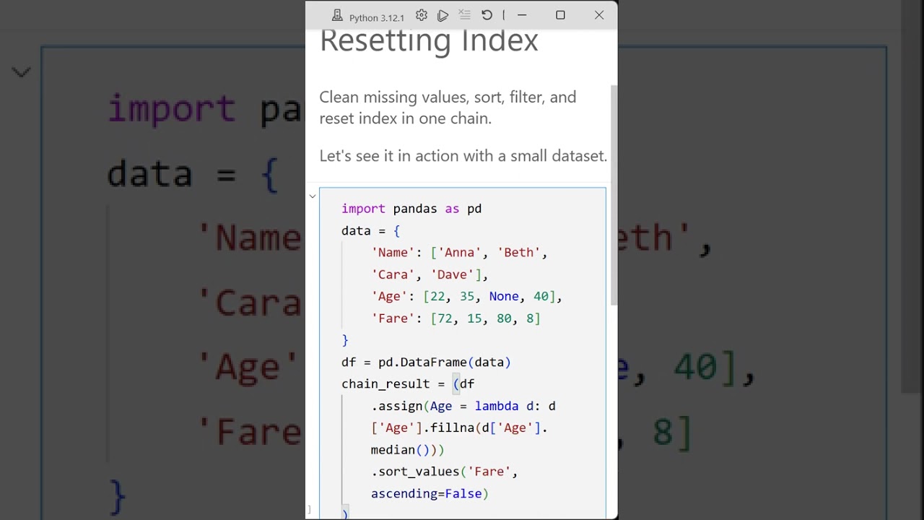The width and height of the screenshot is (924, 520).
Task: Open the settings gear icon
Action: pyautogui.click(x=422, y=15)
